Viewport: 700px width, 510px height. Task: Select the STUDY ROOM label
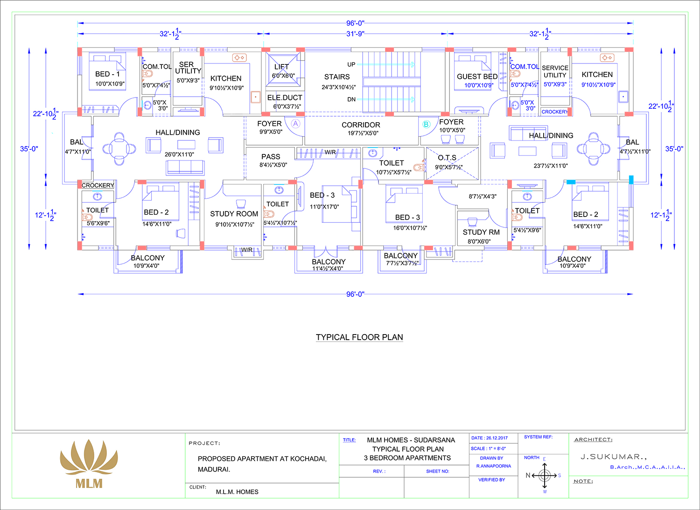234,214
